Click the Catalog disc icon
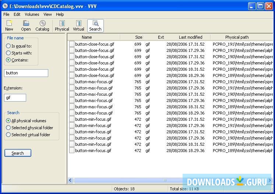 coord(42,26)
